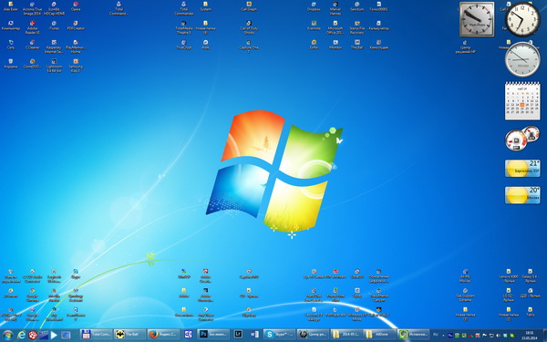The width and height of the screenshot is (547, 342).
Task: Click the Adobe Reader desktop icon
Action: [33, 27]
